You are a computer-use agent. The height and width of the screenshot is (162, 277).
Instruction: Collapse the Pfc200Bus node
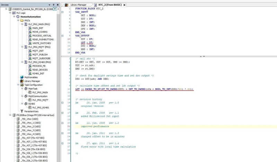coord(10,115)
